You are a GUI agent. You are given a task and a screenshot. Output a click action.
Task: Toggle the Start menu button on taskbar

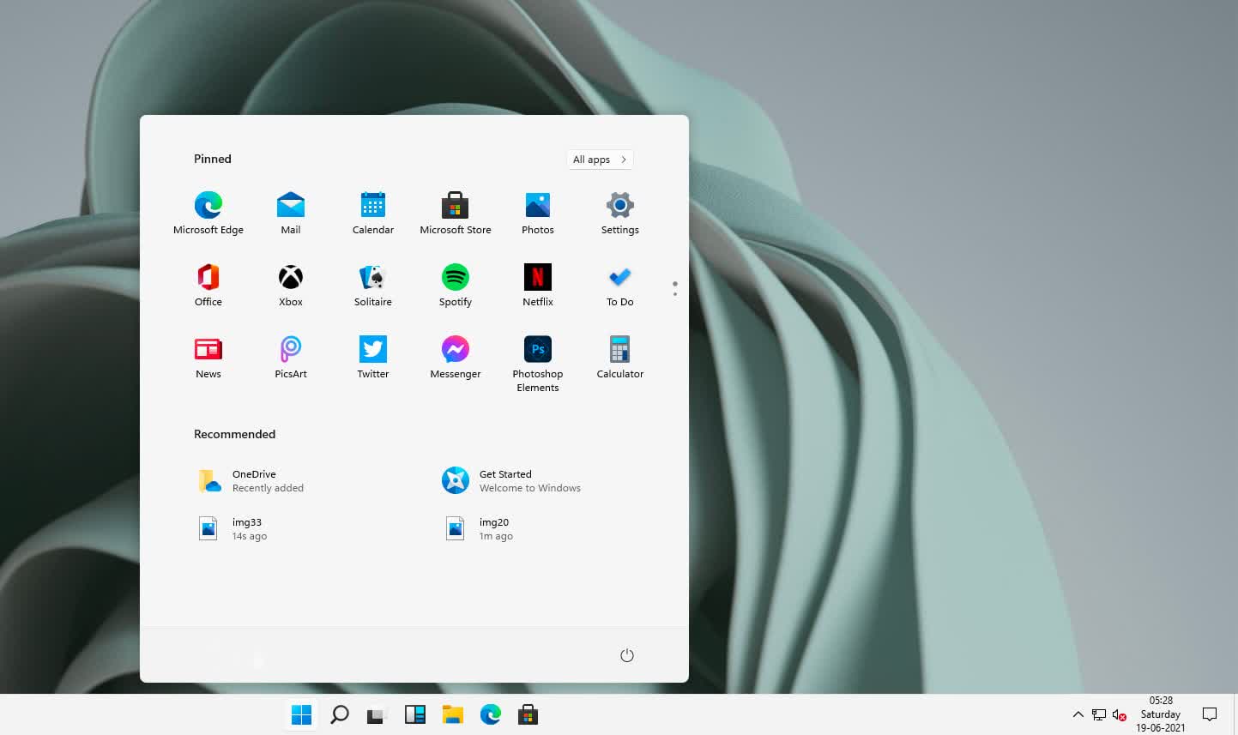pyautogui.click(x=301, y=714)
